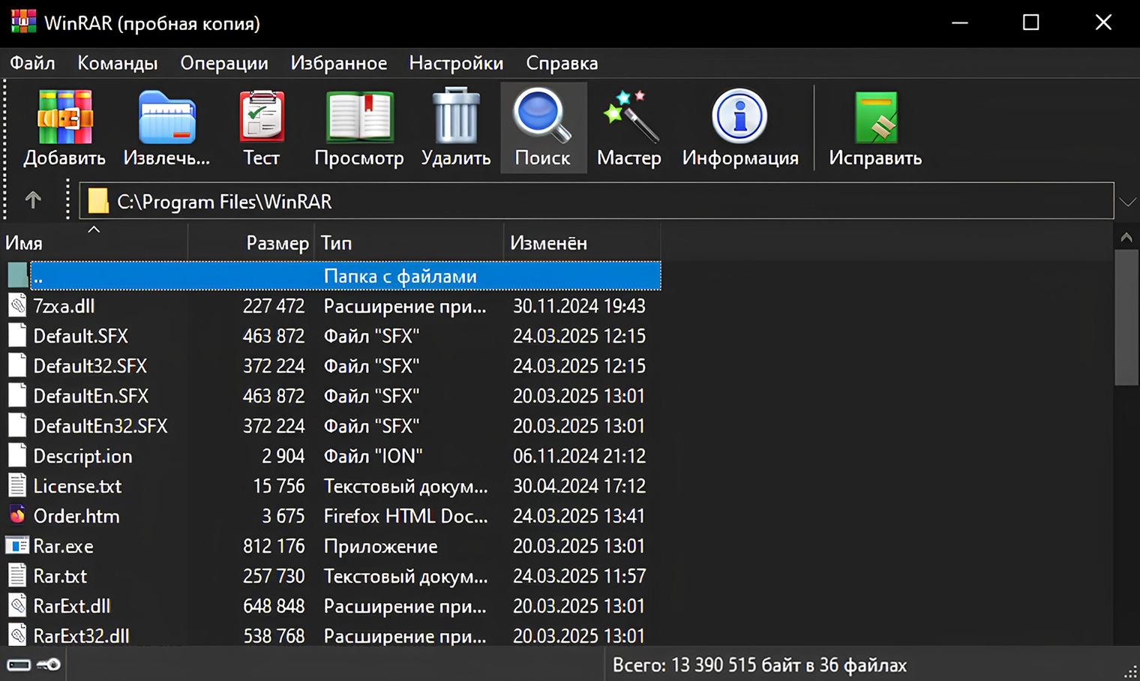Open the Справка menu
Image resolution: width=1140 pixels, height=681 pixels.
562,63
